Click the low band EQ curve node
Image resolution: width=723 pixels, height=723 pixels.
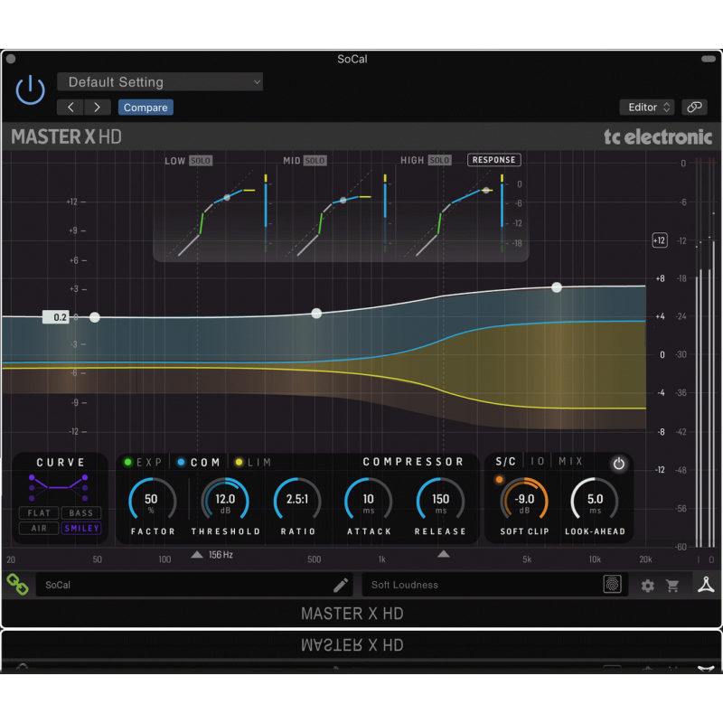point(95,317)
